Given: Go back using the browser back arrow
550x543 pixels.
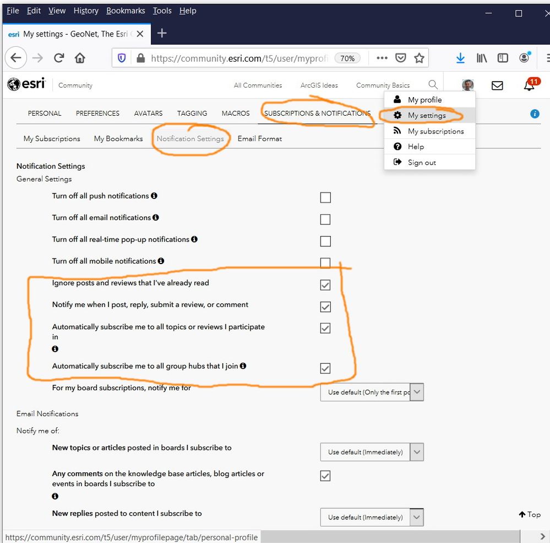Looking at the screenshot, I should [16, 57].
